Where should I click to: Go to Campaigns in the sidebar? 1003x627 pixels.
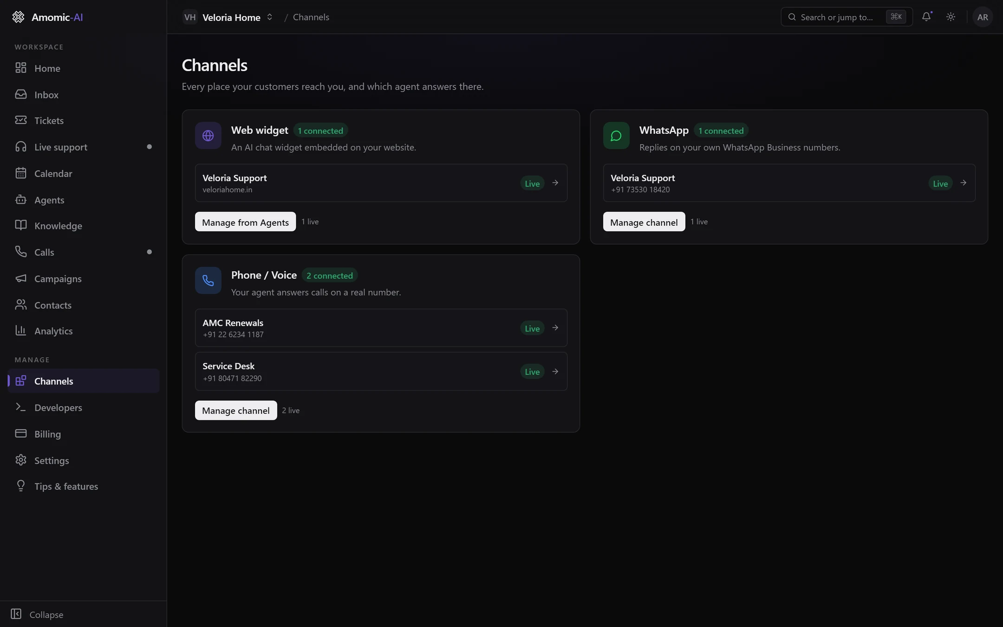[84, 279]
